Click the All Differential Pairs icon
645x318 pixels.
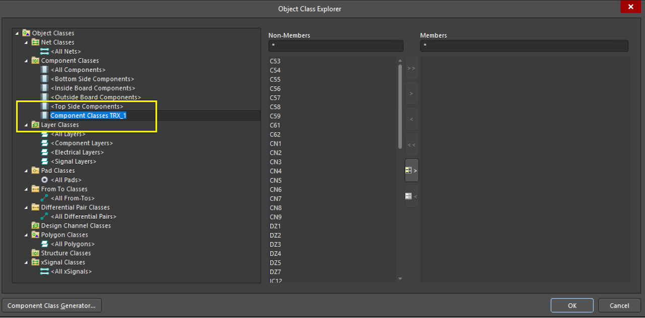pos(45,216)
